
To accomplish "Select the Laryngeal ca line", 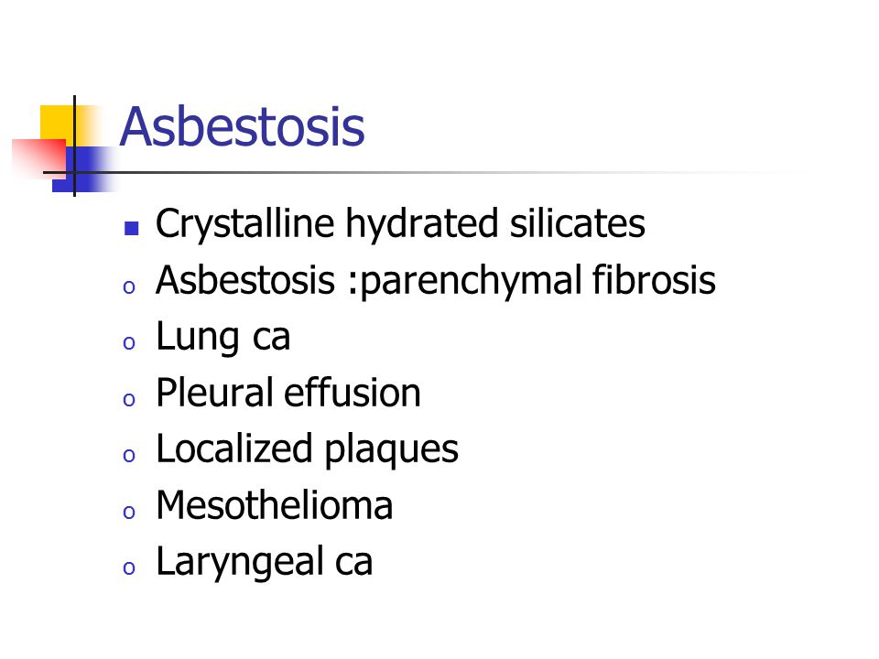I will (264, 562).
